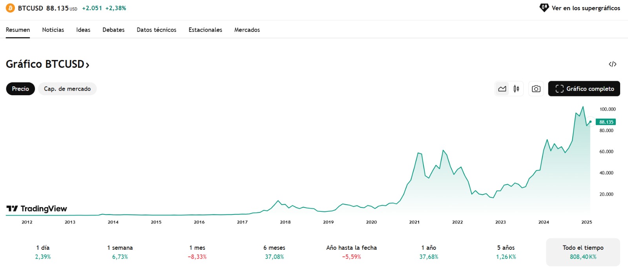Select the 5 años time range
The height and width of the screenshot is (267, 628).
(506, 252)
